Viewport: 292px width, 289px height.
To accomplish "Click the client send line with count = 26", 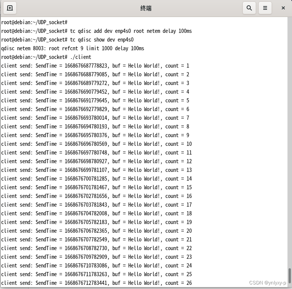I will [x=96, y=283].
